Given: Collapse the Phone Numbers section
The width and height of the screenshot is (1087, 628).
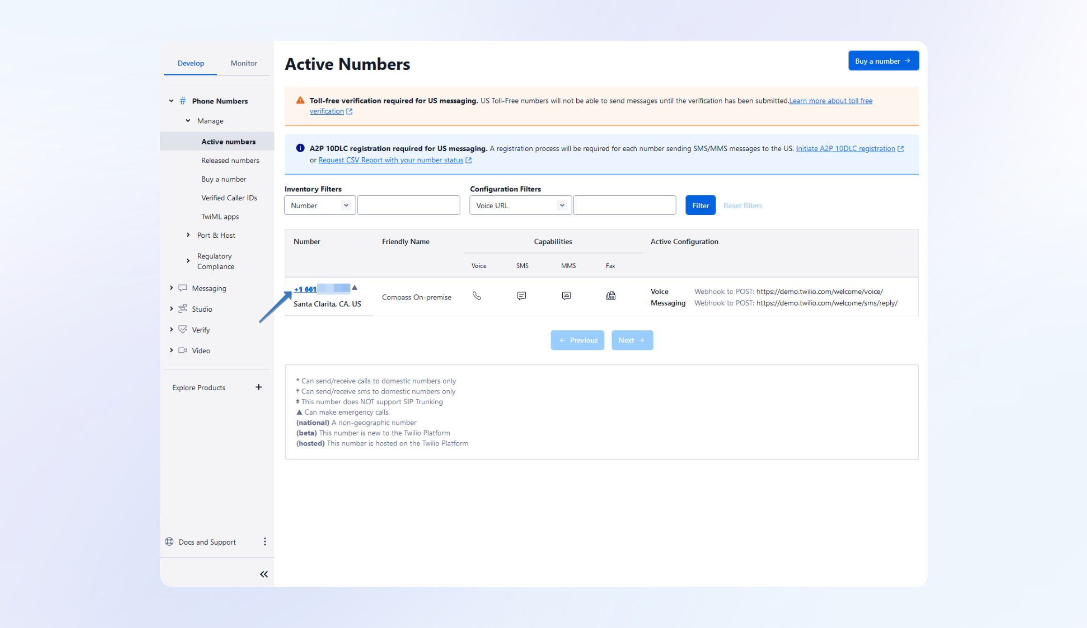Looking at the screenshot, I should tap(171, 101).
